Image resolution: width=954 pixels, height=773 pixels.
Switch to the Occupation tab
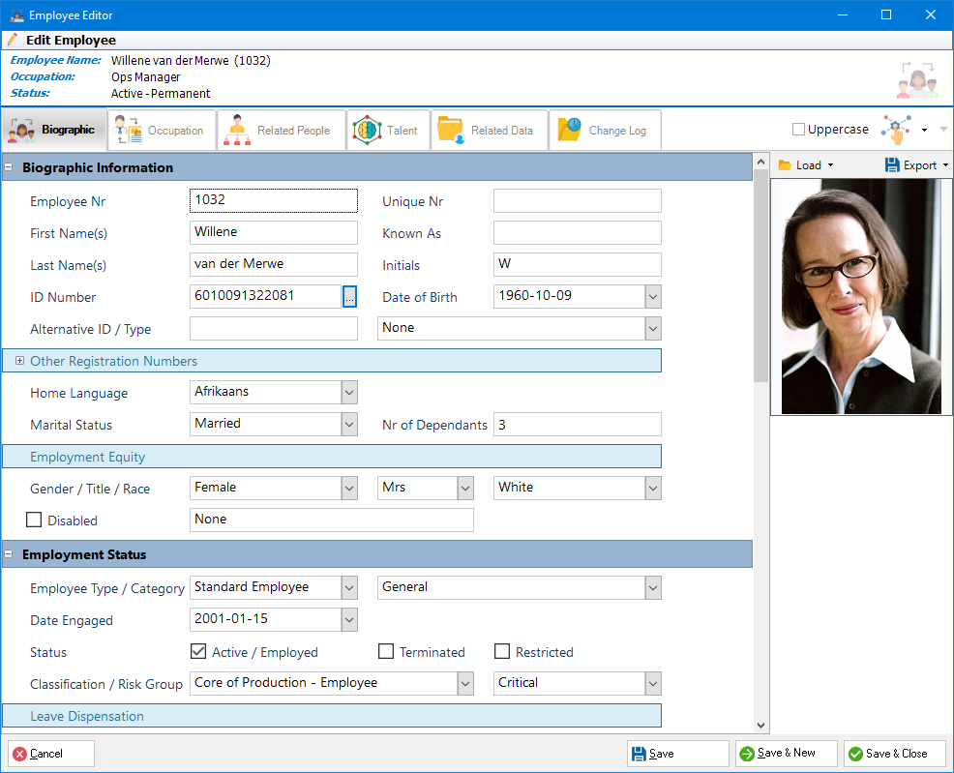tap(162, 130)
